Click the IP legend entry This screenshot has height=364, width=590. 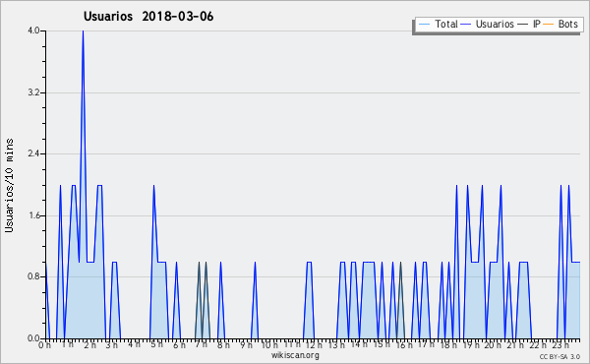click(x=529, y=24)
